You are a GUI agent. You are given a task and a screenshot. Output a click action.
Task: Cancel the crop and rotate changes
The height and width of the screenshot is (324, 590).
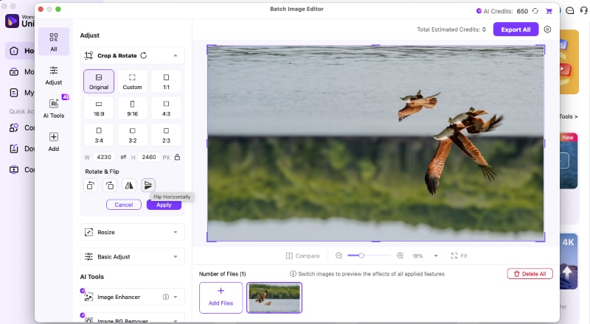124,205
